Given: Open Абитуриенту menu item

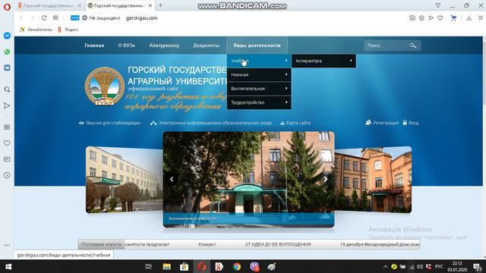Looking at the screenshot, I should tap(164, 45).
